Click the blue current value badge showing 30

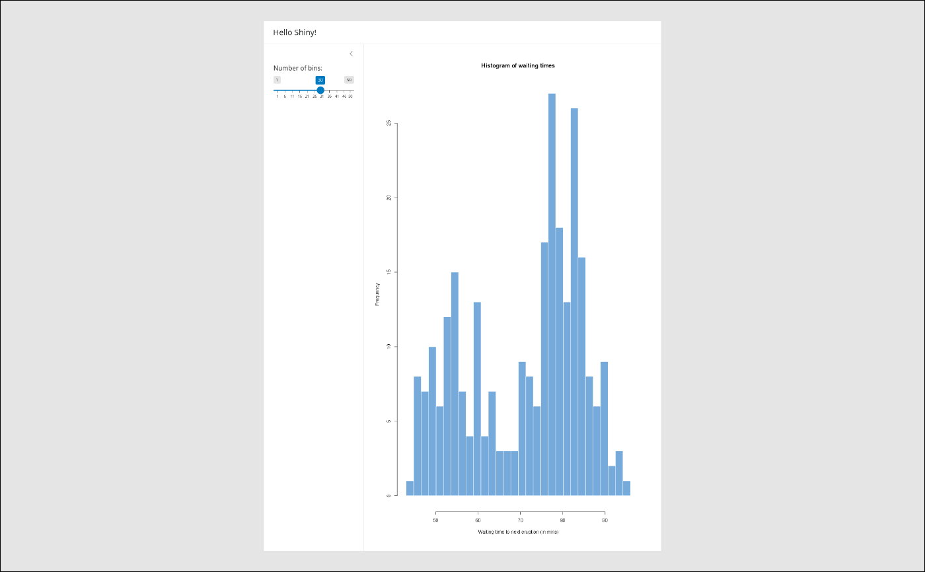tap(320, 80)
